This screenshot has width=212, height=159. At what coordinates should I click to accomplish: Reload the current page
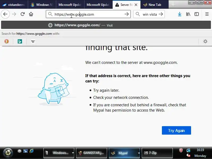pos(23,14)
